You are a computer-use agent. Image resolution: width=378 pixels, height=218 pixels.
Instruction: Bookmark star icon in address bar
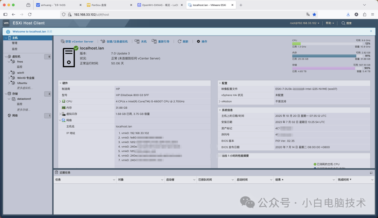(314, 14)
